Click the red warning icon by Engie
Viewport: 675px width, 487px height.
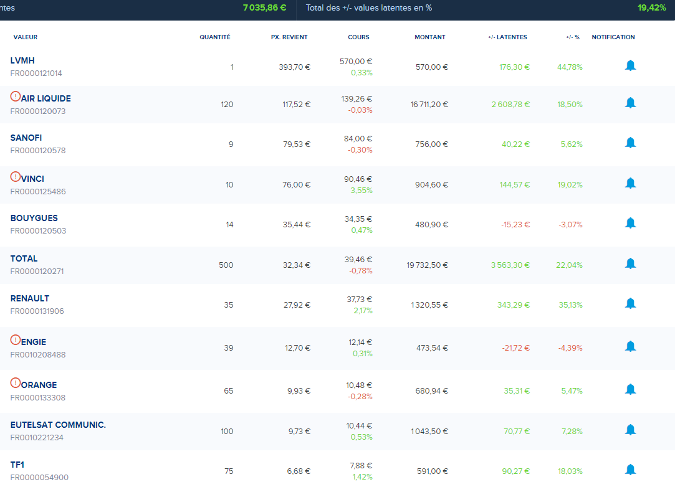coord(16,340)
